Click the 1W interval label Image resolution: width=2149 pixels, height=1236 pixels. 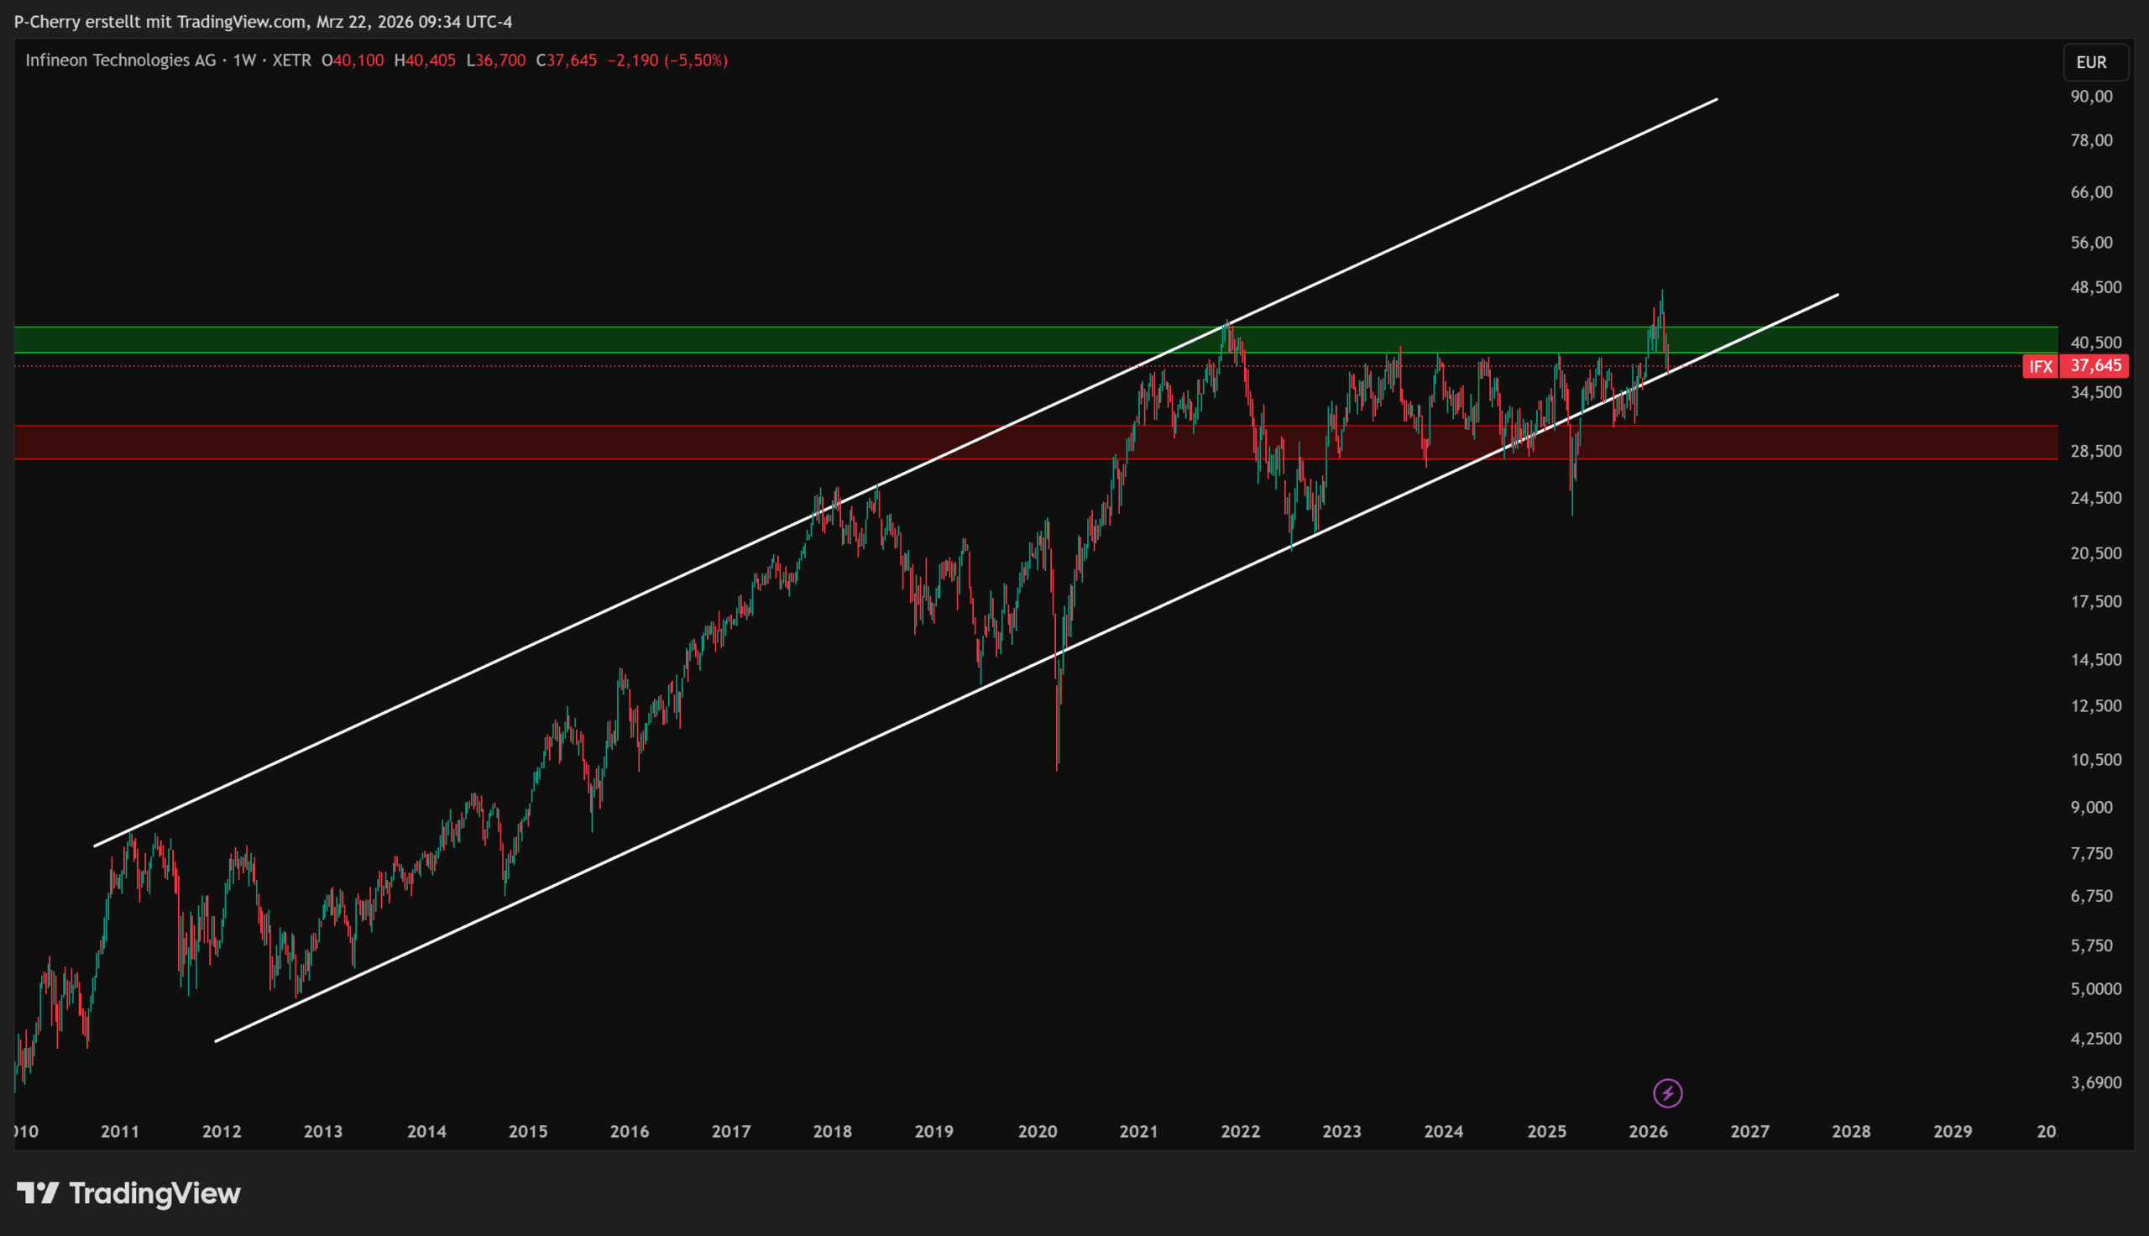[244, 60]
